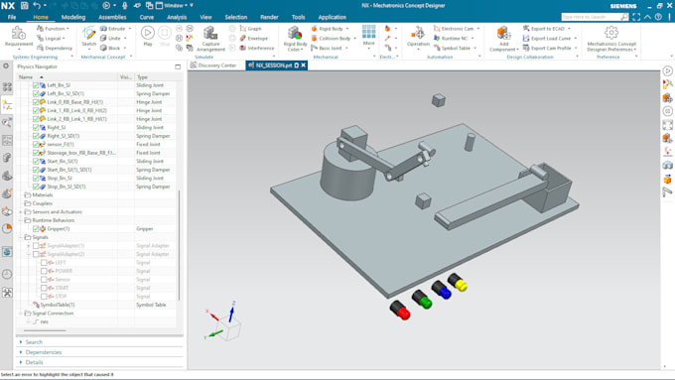This screenshot has height=380, width=675.
Task: Click Export to ECAD
Action: [x=544, y=29]
